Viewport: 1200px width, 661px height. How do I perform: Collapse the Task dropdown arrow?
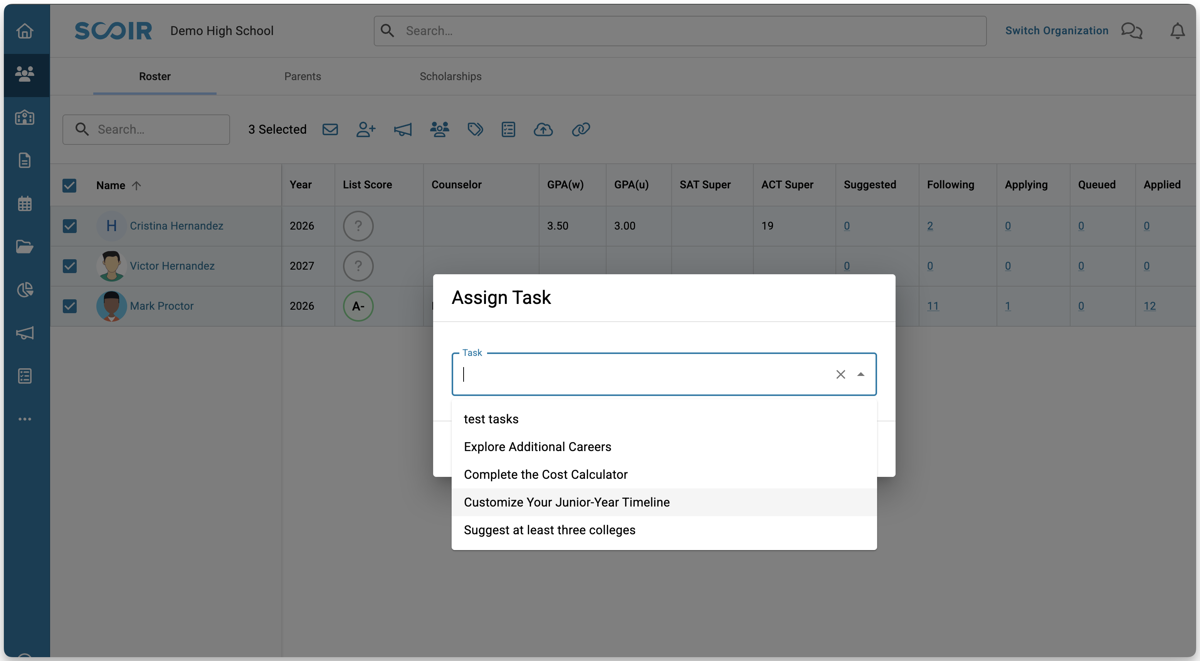pyautogui.click(x=861, y=374)
